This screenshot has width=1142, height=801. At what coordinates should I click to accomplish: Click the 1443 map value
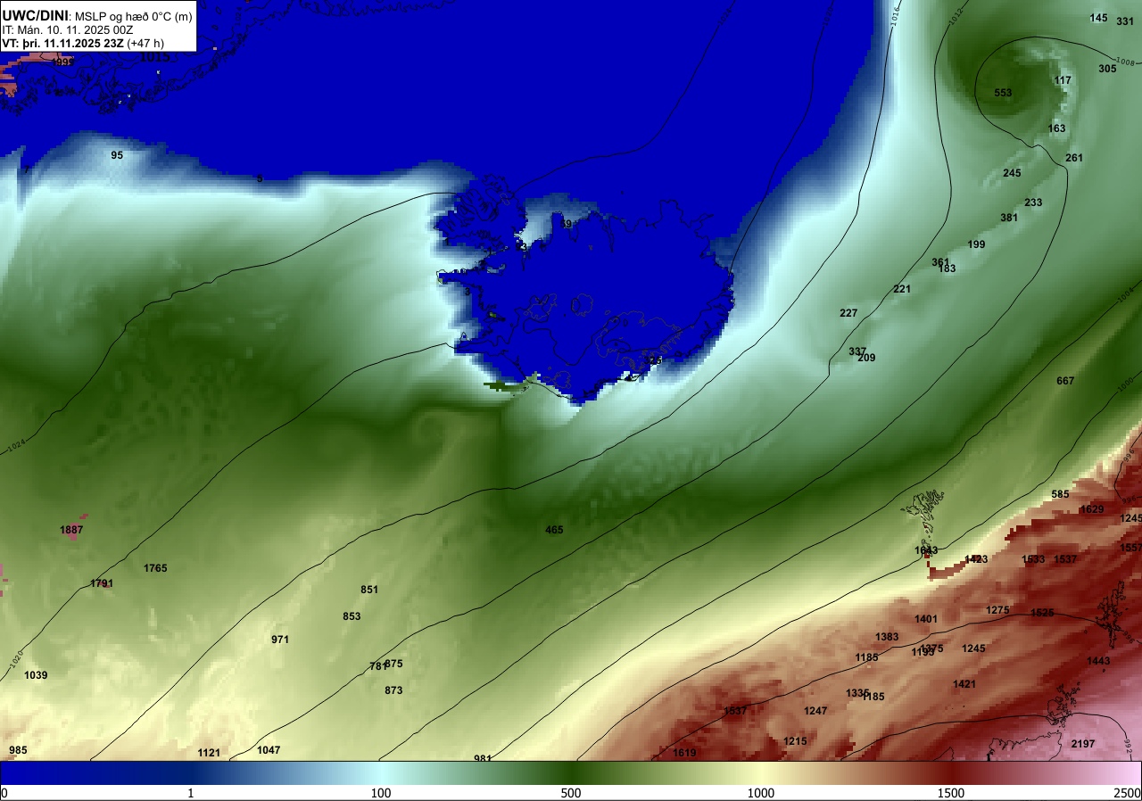(1098, 661)
